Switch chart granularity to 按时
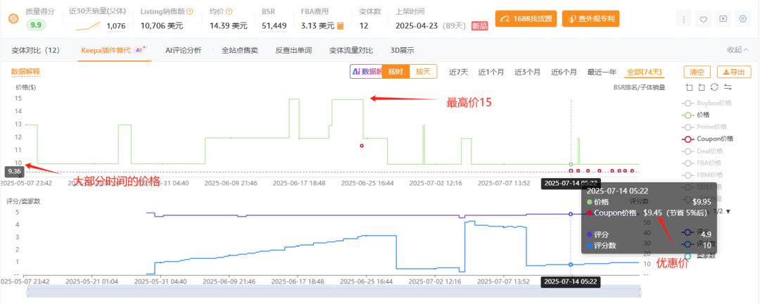The height and width of the screenshot is (304, 760). click(x=396, y=72)
